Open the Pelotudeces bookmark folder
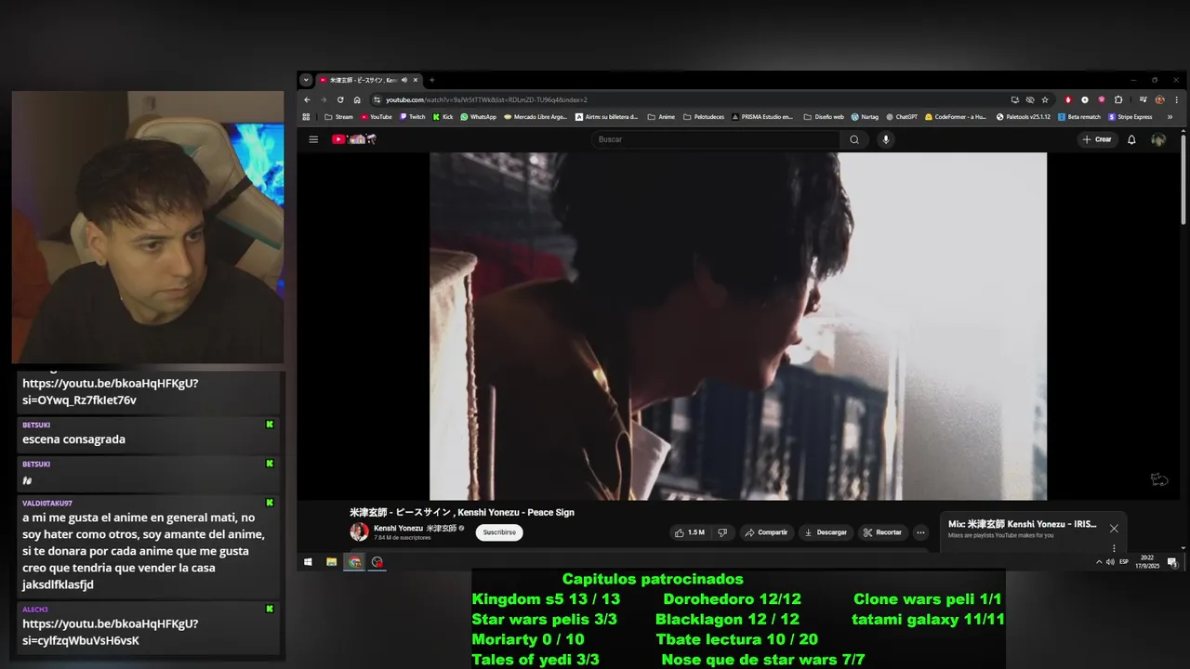 704,117
